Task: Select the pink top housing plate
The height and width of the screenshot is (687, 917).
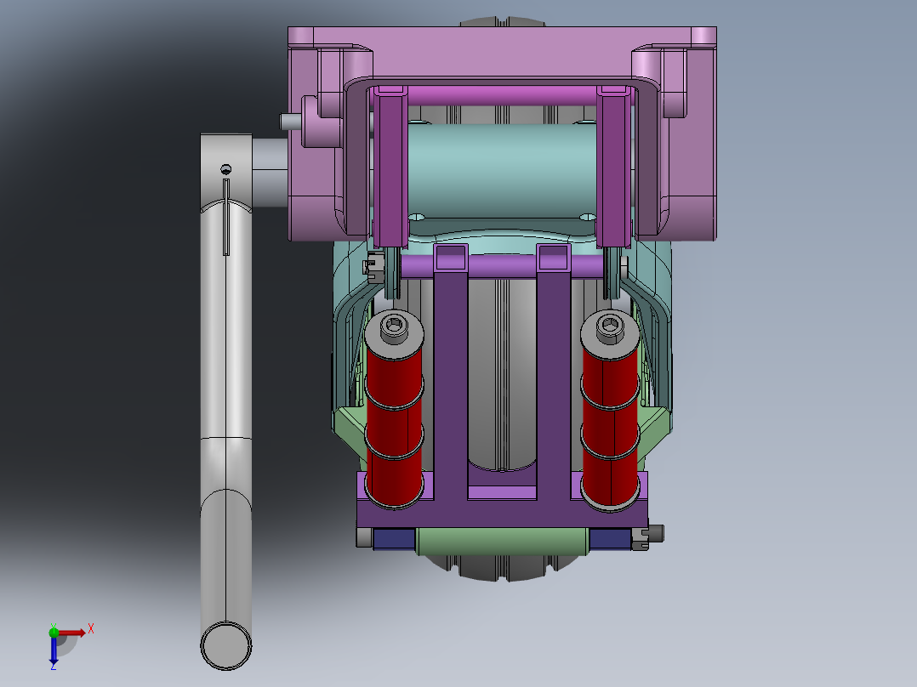Action: (502, 53)
